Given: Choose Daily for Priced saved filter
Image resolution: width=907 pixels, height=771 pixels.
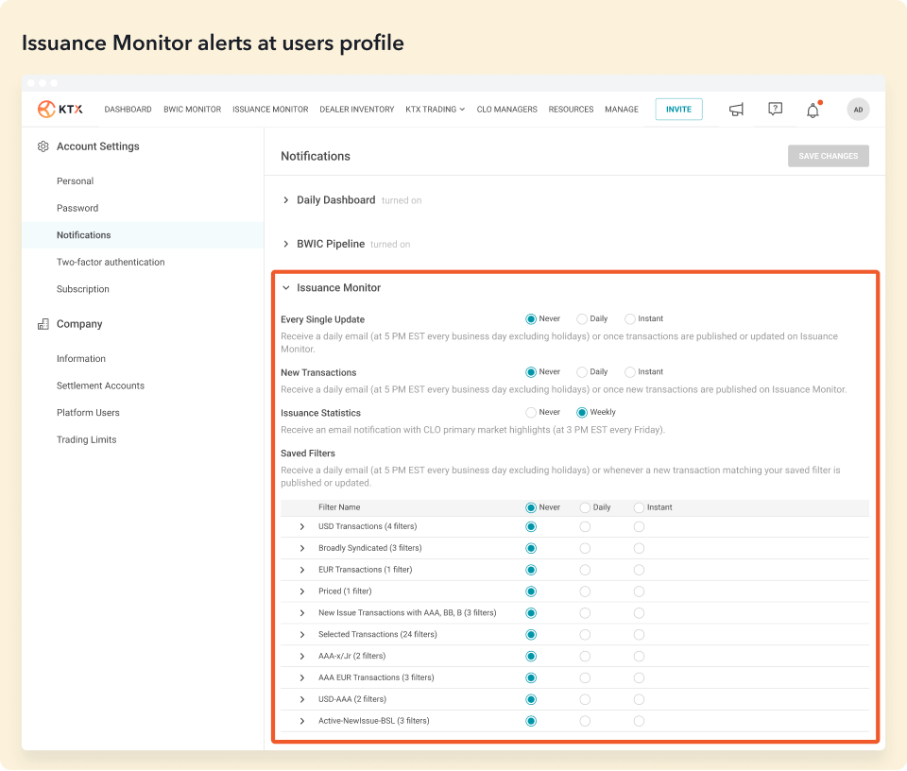Looking at the screenshot, I should click(585, 591).
